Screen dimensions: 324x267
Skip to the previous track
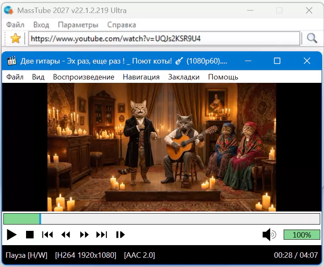click(x=47, y=235)
